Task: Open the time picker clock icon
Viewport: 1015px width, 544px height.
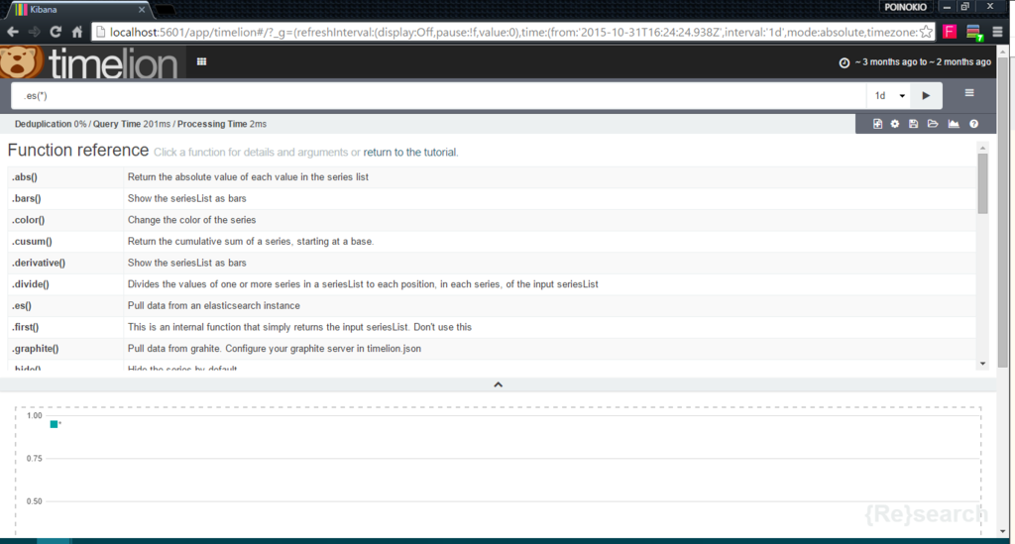Action: 845,62
